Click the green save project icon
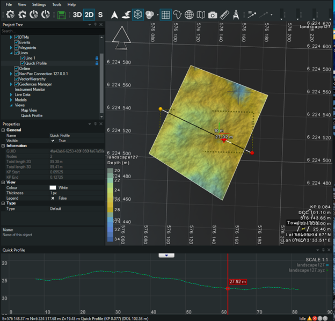 62,15
